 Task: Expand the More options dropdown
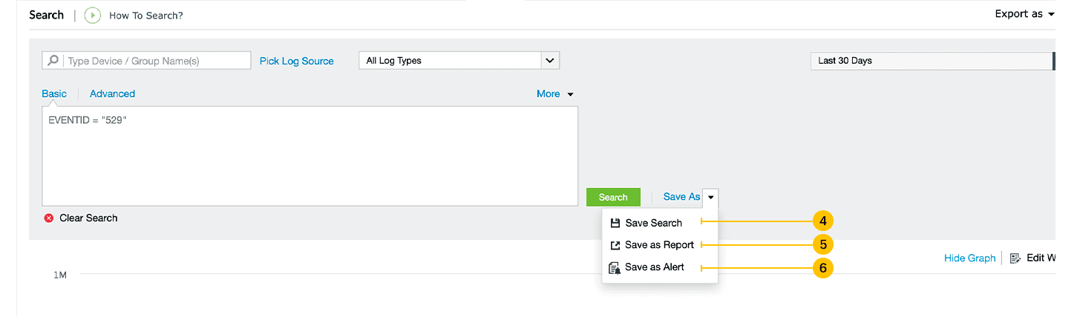pos(555,94)
